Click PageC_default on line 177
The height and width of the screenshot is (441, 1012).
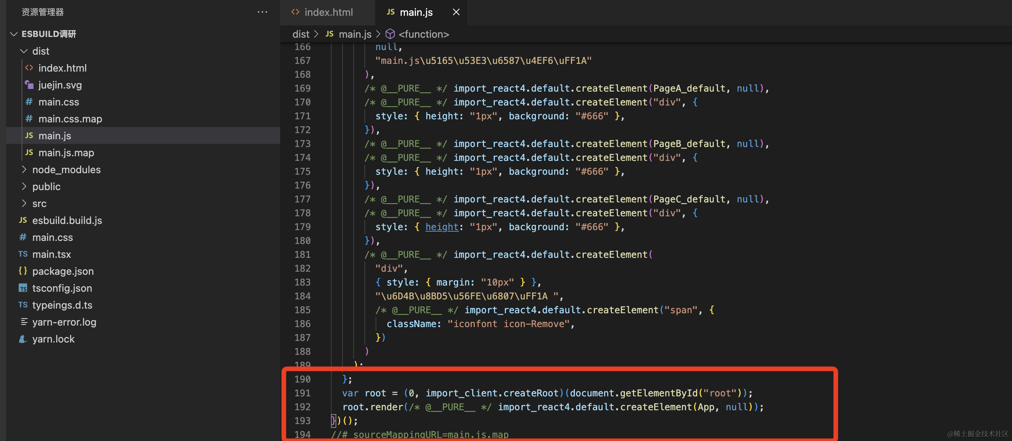(689, 199)
